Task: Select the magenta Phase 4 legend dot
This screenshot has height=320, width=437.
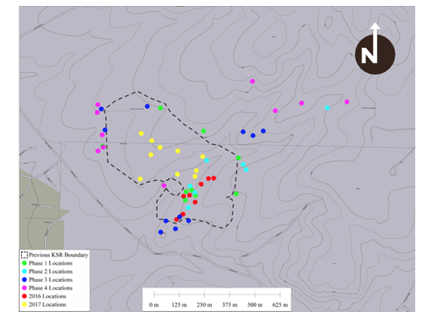Action: click(24, 288)
